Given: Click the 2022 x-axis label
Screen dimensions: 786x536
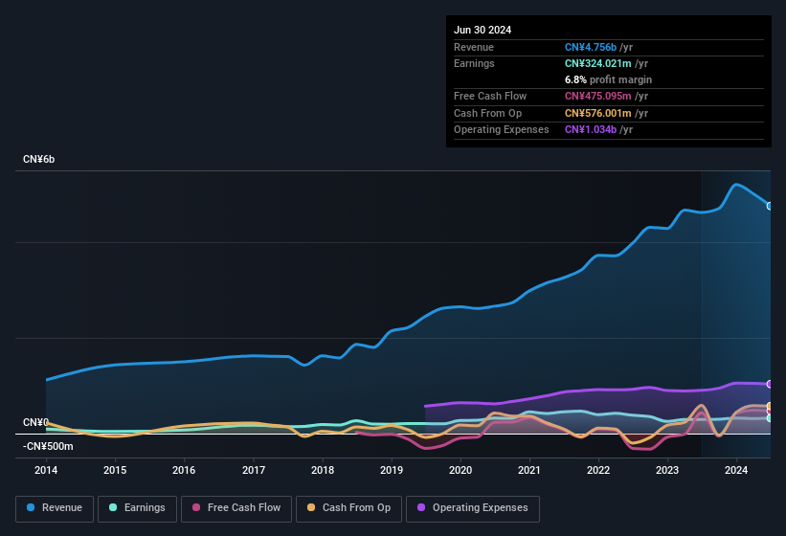Looking at the screenshot, I should tap(598, 470).
